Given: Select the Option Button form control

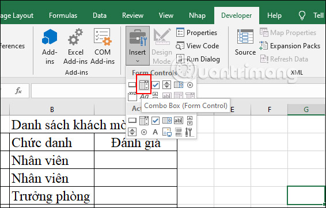Looking at the screenshot, I should 190,85.
